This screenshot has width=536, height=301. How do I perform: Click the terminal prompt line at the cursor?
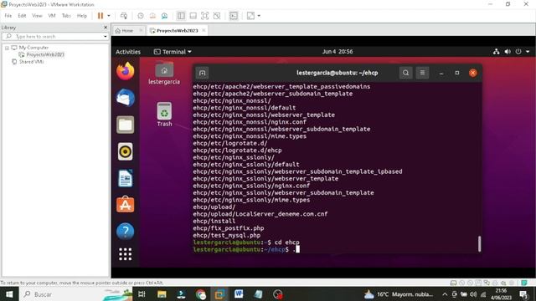click(246, 249)
